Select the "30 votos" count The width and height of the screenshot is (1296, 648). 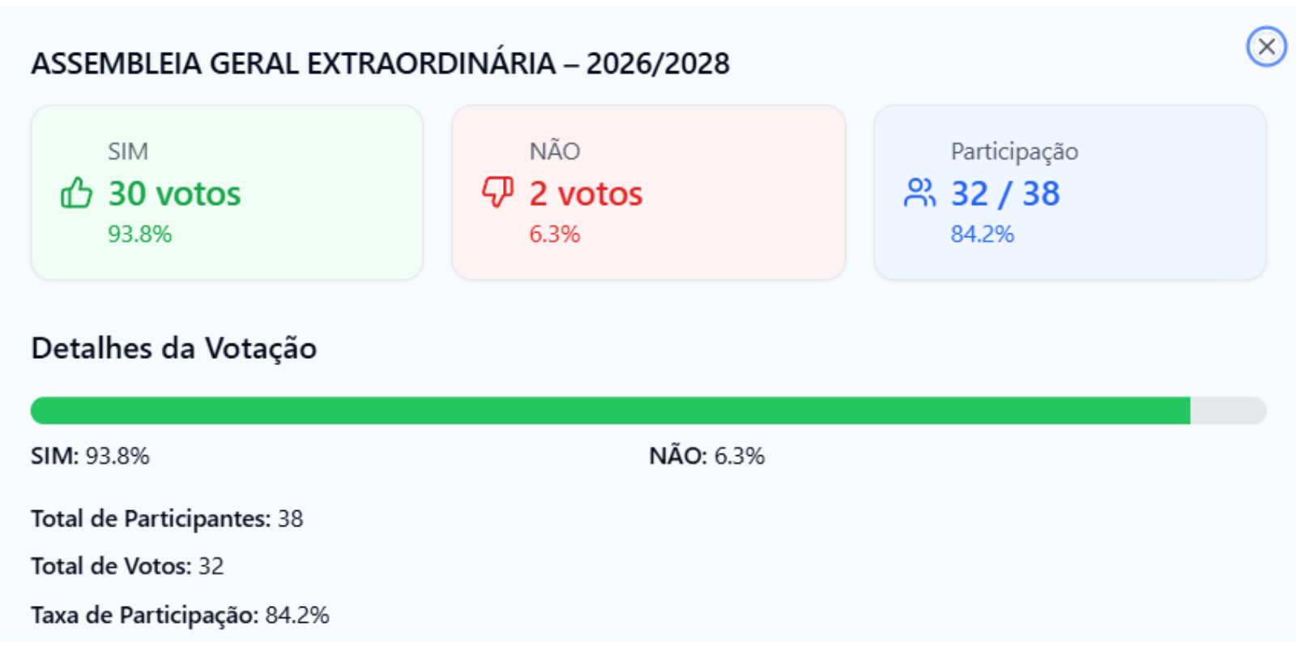click(x=174, y=194)
